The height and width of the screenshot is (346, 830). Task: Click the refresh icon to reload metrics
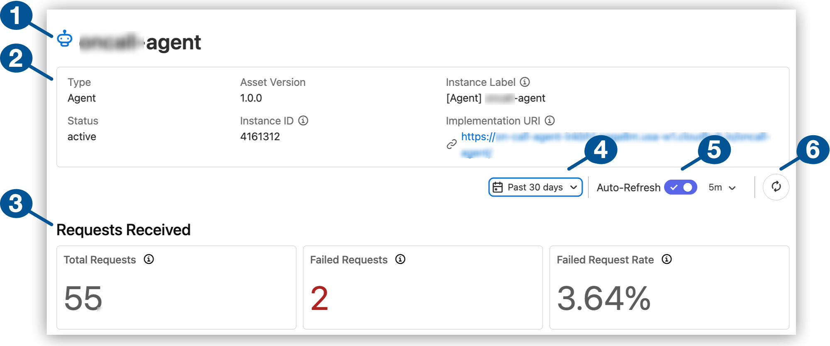(x=776, y=187)
